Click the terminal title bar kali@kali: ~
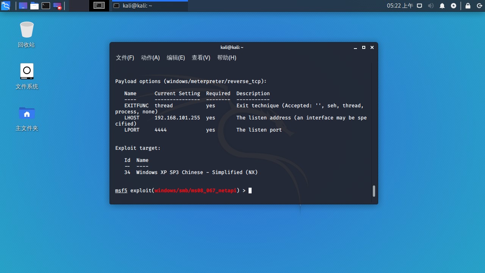 [232, 47]
